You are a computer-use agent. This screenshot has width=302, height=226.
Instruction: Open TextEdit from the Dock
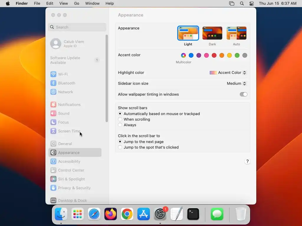pyautogui.click(x=177, y=214)
